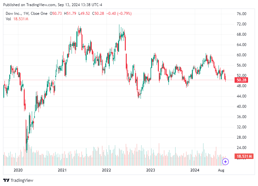Select the 2022 label on time axis

[106, 171]
